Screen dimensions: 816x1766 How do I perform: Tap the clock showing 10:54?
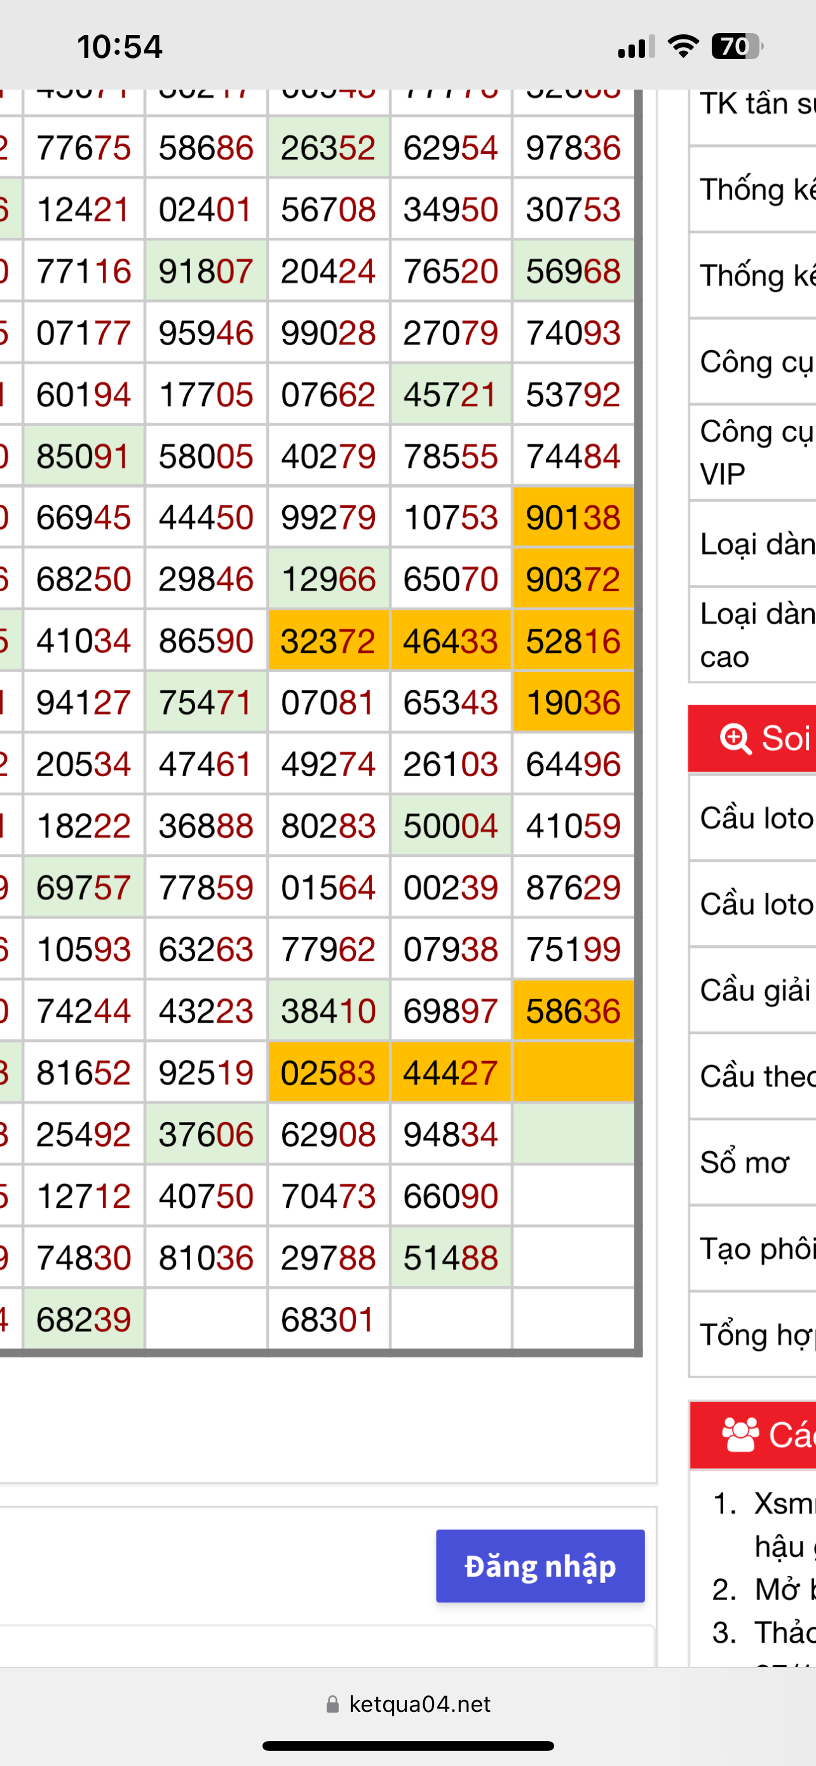tap(119, 46)
